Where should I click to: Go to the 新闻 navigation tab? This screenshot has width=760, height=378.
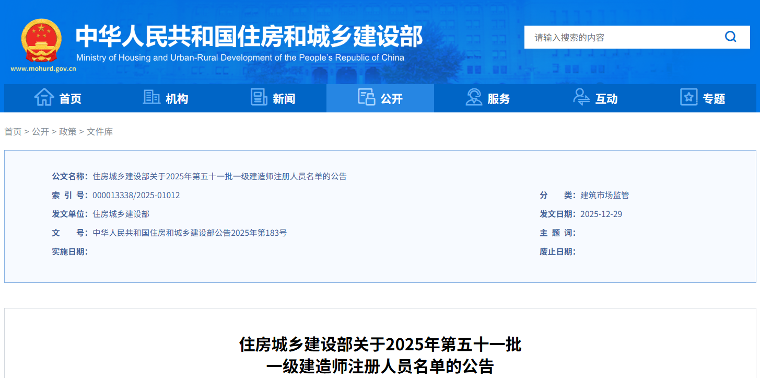pyautogui.click(x=284, y=99)
